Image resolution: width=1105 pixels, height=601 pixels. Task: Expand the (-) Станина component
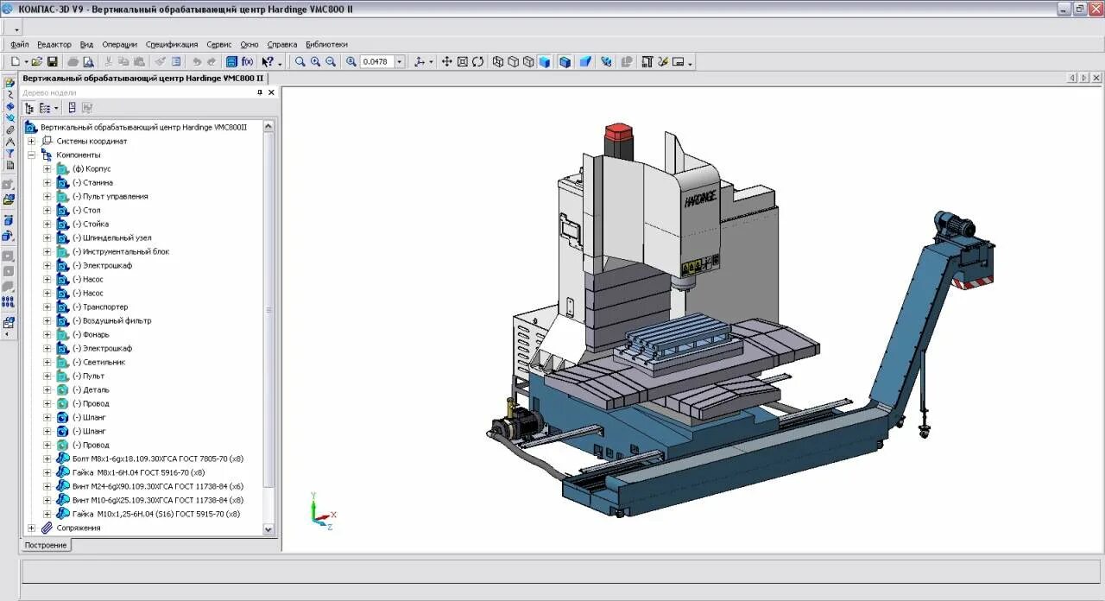[47, 182]
